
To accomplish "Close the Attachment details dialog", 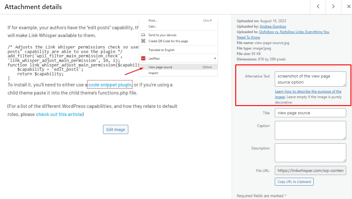I will click(348, 6).
